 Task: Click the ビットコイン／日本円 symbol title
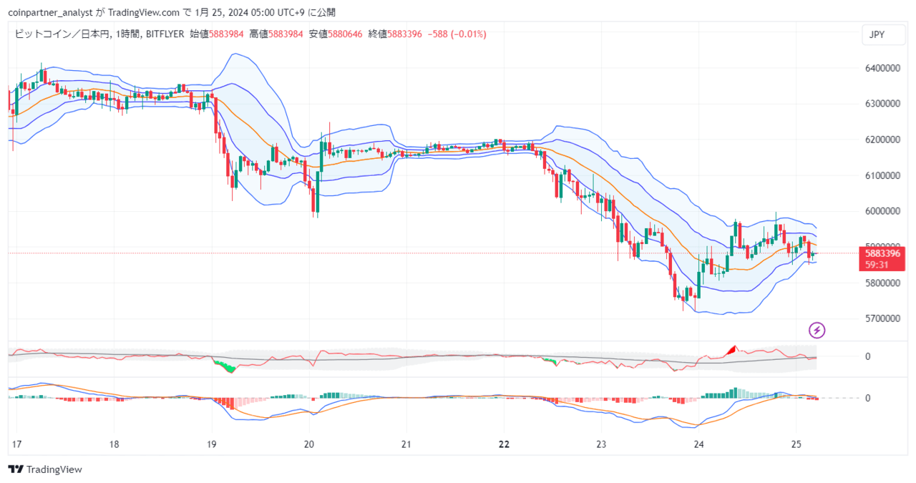(x=62, y=34)
